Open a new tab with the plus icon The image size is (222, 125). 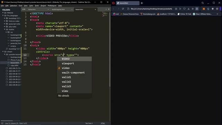tap(142, 3)
